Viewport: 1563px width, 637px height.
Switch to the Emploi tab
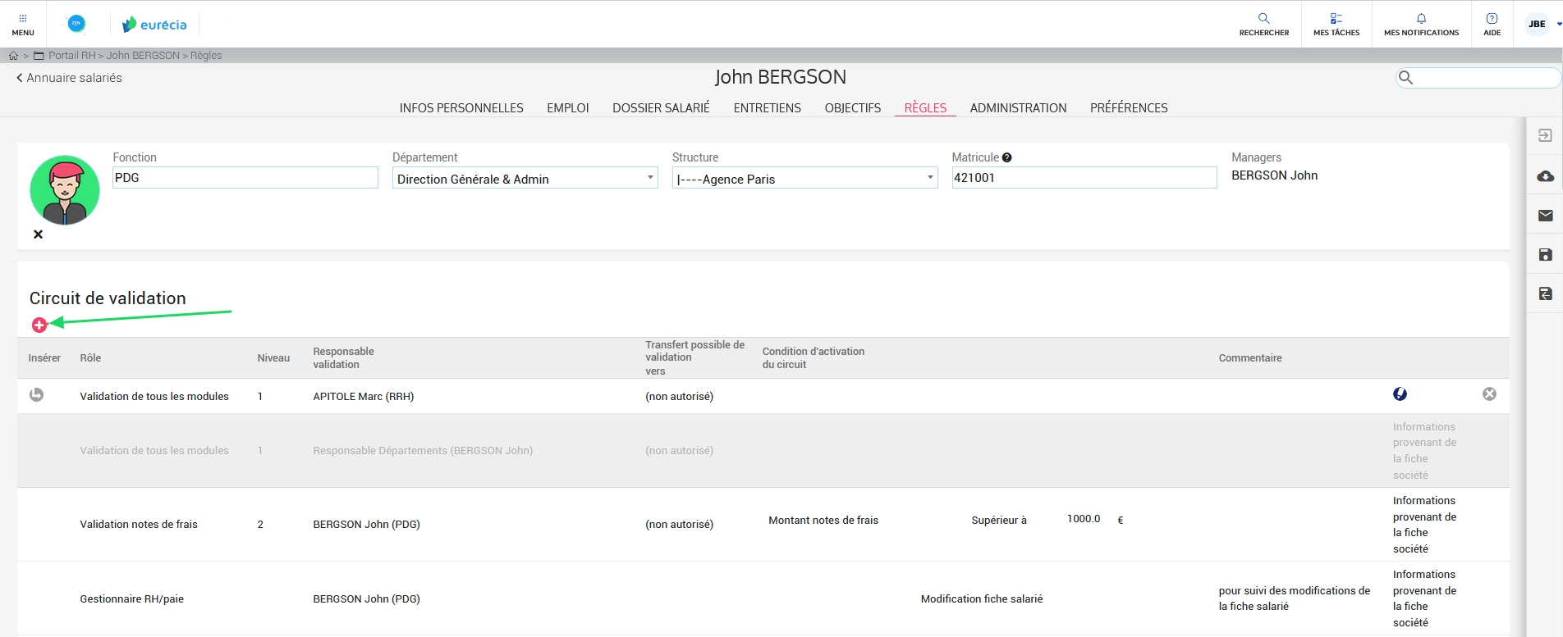point(567,108)
